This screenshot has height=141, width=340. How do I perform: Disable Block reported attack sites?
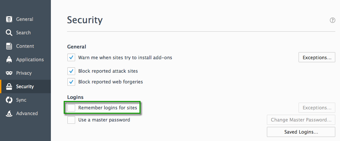[71, 71]
